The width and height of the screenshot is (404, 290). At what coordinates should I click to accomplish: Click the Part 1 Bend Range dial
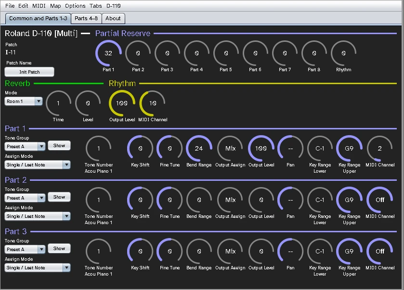(199, 149)
